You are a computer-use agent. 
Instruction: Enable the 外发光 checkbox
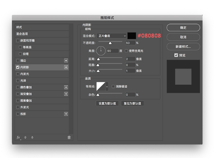coord(18,107)
